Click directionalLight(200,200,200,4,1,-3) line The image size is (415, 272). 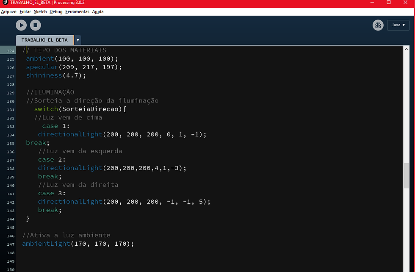click(x=112, y=168)
